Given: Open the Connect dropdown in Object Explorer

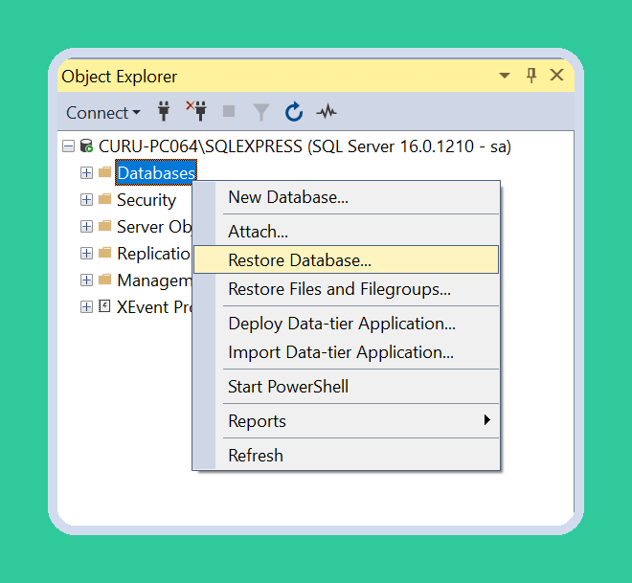Looking at the screenshot, I should (x=103, y=112).
